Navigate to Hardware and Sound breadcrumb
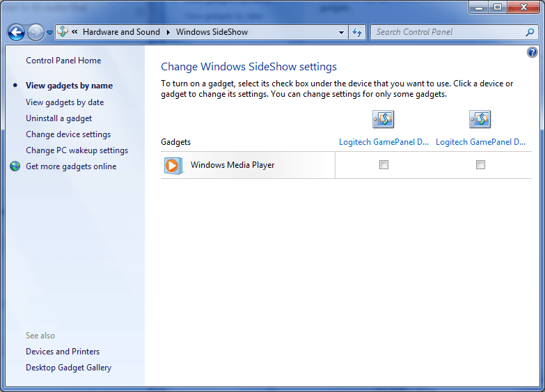545x392 pixels. tap(121, 32)
